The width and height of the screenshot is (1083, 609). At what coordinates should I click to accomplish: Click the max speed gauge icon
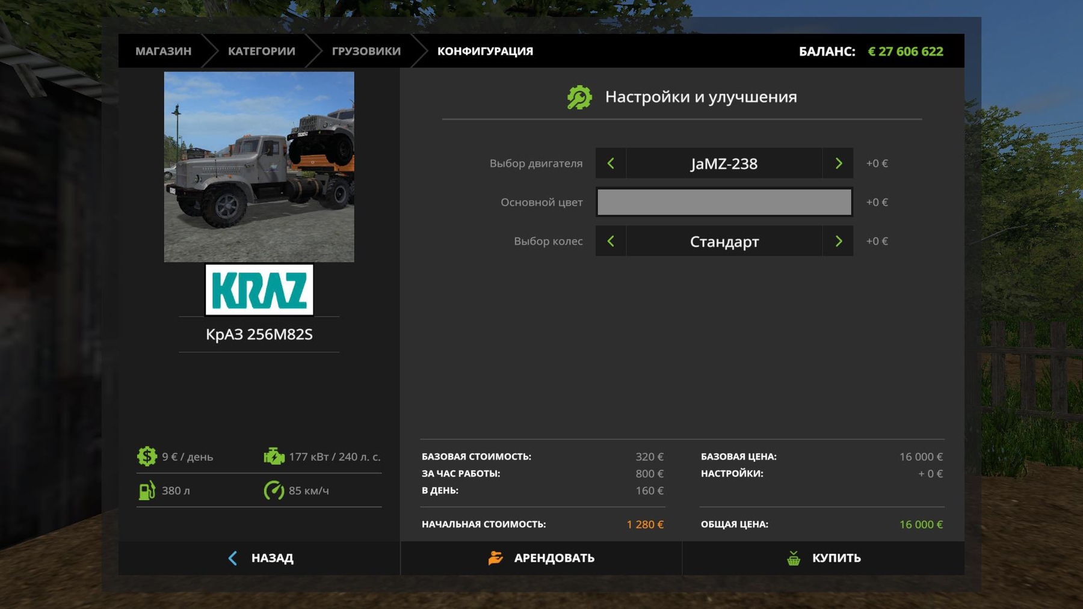coord(274,491)
